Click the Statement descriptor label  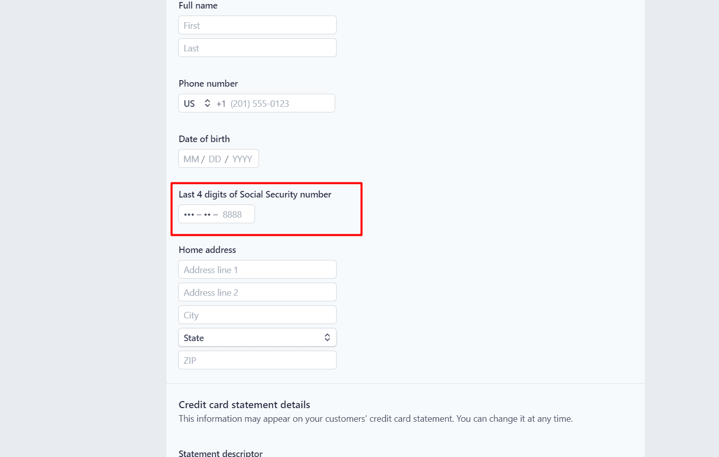click(220, 453)
